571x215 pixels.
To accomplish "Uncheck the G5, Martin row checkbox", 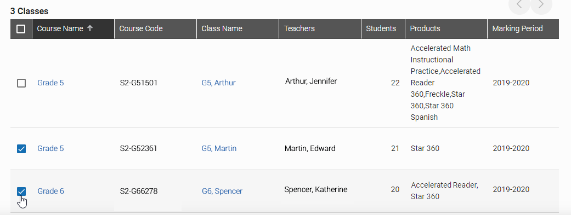I will [21, 149].
